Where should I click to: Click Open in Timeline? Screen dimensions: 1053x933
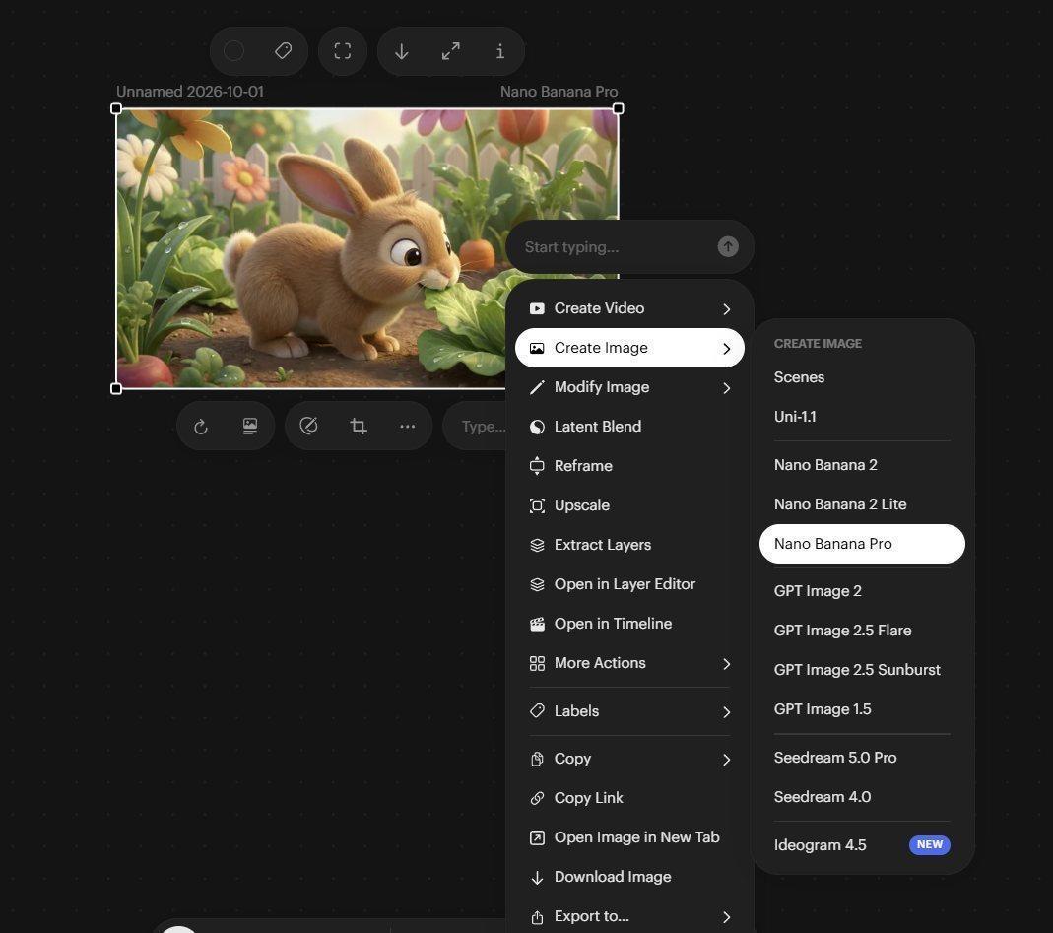(629, 624)
